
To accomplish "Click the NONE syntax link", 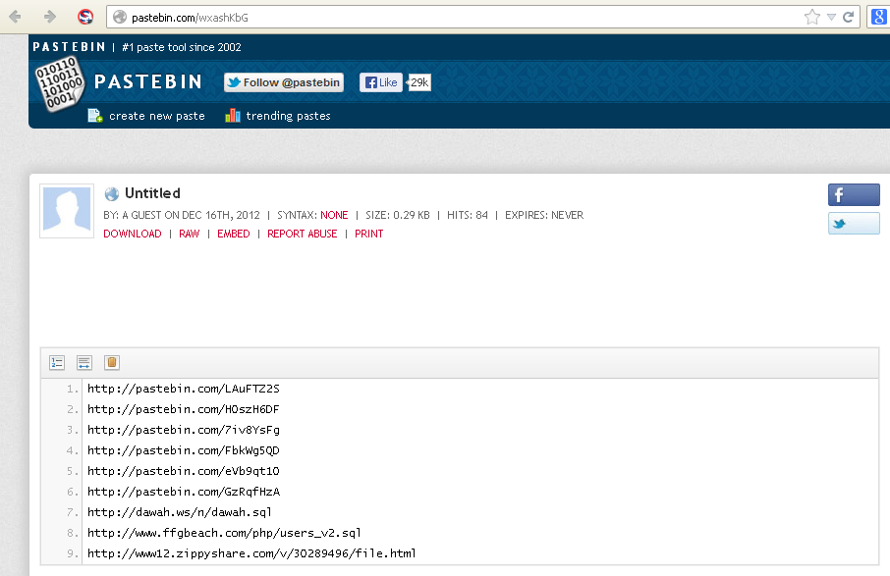I will (334, 215).
